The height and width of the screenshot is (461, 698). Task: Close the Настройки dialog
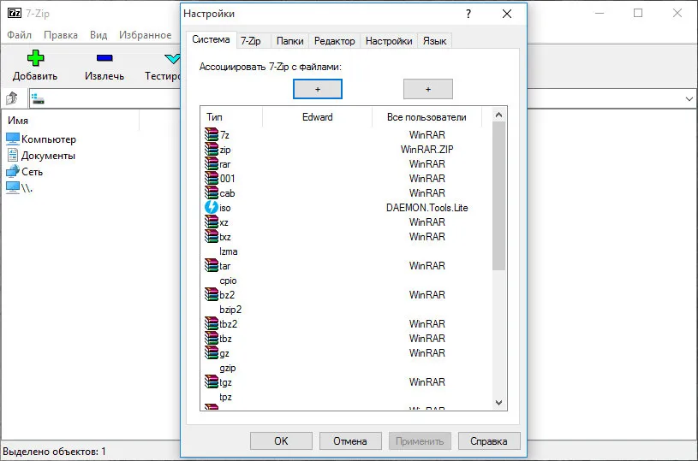[x=506, y=14]
